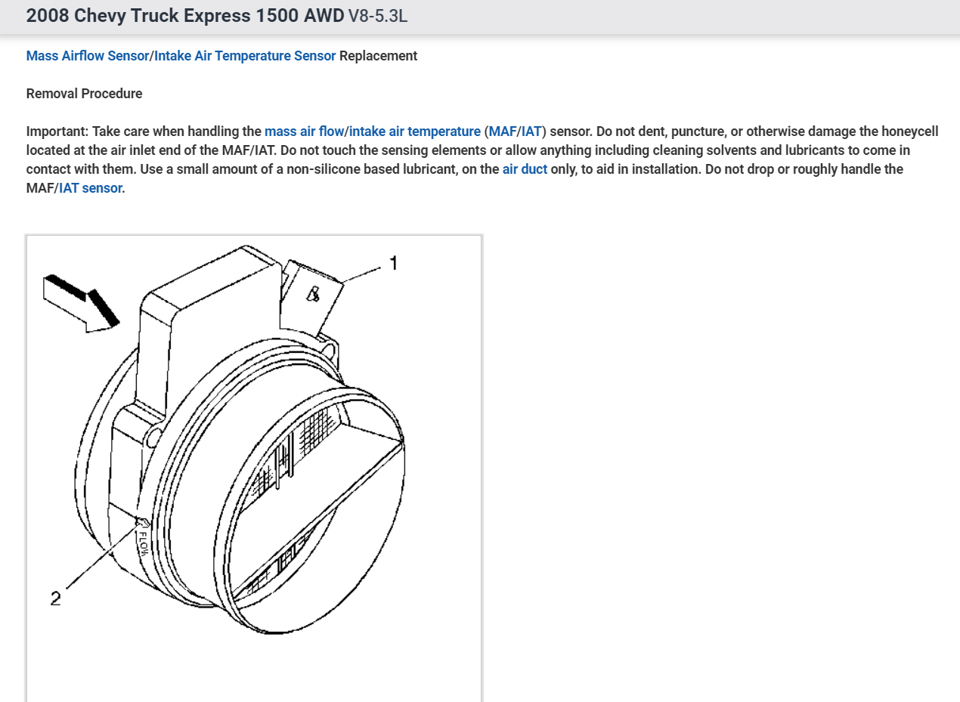The image size is (960, 702).
Task: Click the V8-5.3L engine label
Action: [377, 16]
